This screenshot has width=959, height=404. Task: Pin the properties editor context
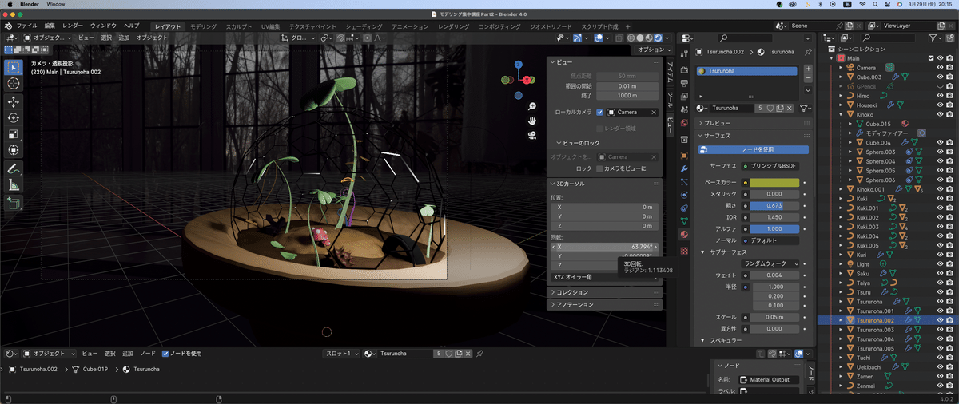(x=809, y=51)
